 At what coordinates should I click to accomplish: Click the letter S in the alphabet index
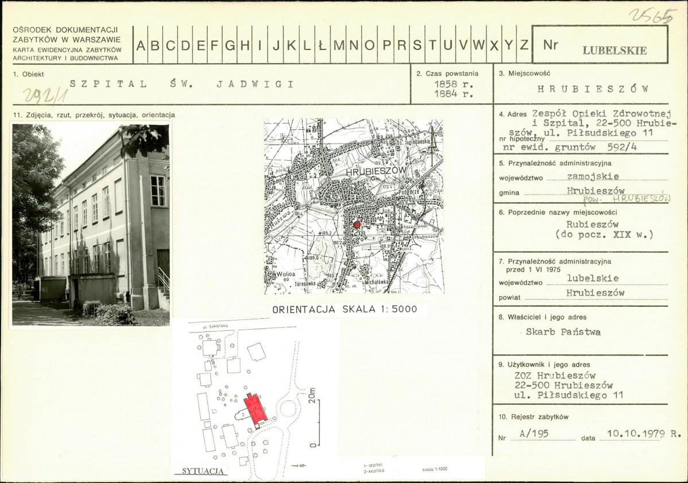pos(417,45)
